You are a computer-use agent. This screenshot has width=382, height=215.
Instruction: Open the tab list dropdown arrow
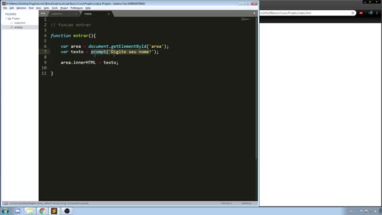point(254,13)
